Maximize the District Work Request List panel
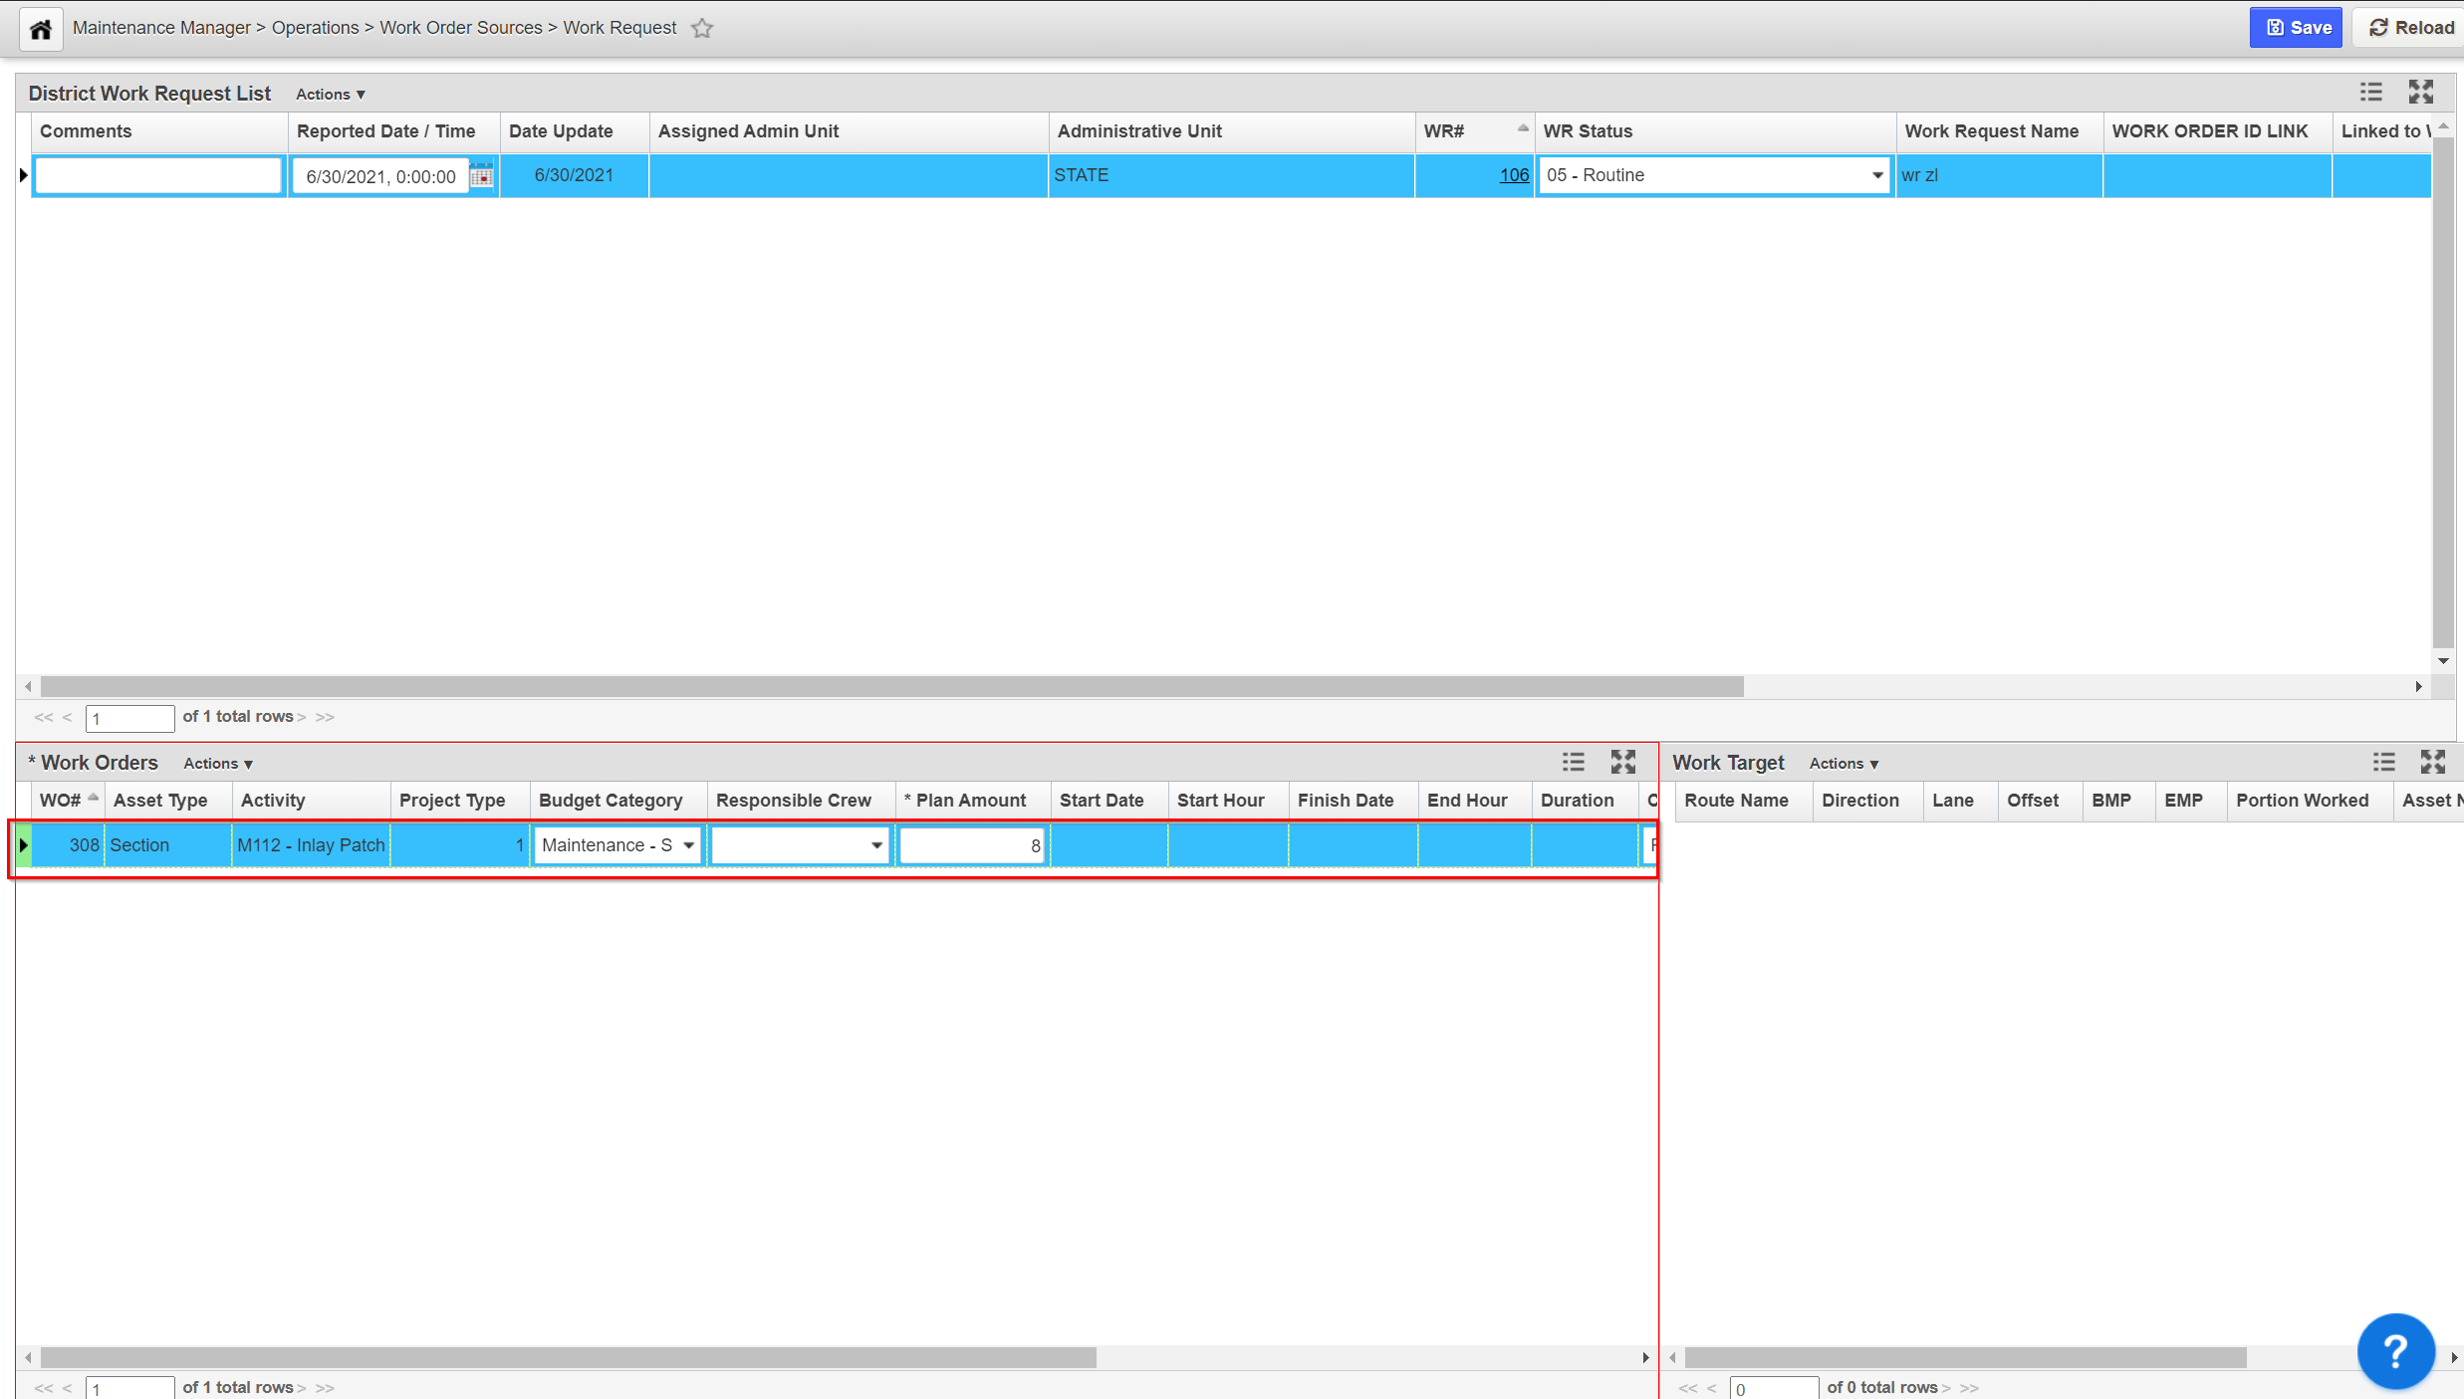2464x1399 pixels. click(x=2421, y=93)
